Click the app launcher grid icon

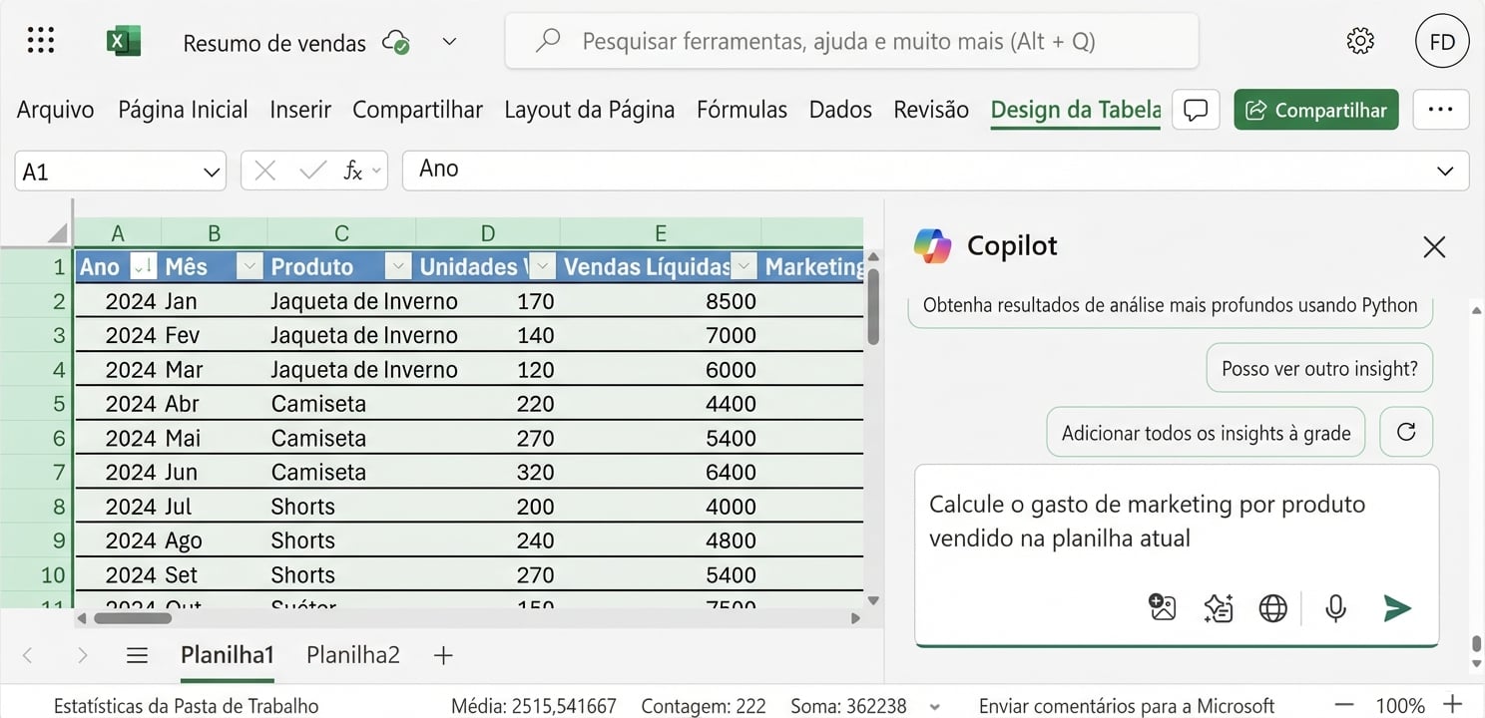40,40
